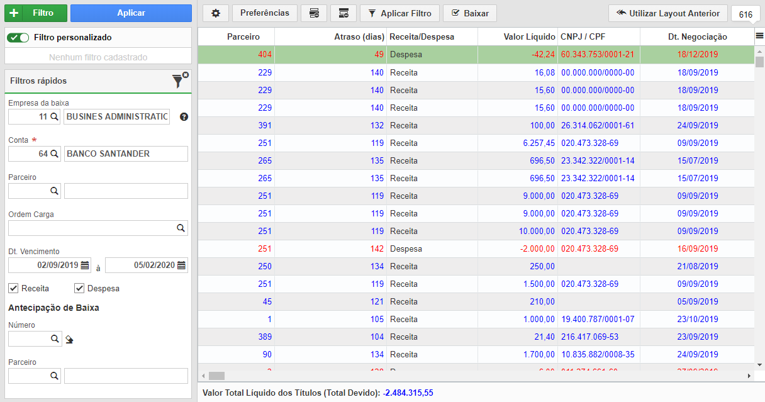Sort by Atraso (dias) column header
This screenshot has width=765, height=402.
pos(331,36)
